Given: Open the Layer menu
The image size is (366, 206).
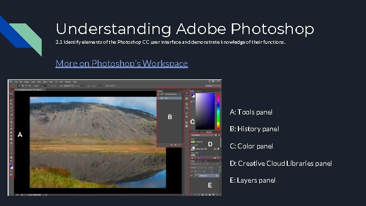Looking at the screenshot, I should tap(33, 82).
